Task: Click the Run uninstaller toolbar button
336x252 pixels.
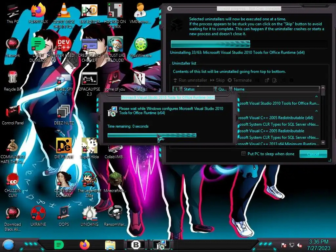Action: 190,80
